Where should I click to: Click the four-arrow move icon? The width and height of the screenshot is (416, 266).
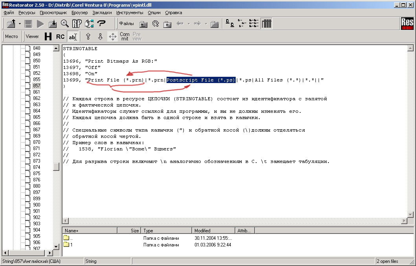point(112,36)
